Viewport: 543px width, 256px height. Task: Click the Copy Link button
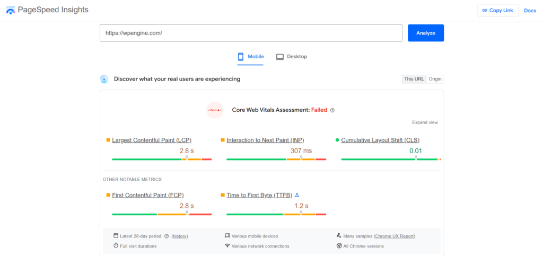pyautogui.click(x=497, y=11)
